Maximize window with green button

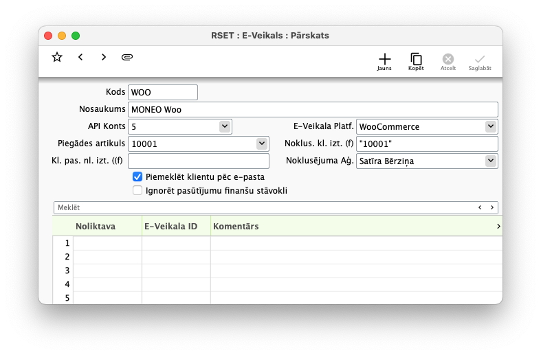click(76, 36)
